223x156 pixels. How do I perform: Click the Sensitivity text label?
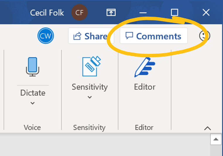coord(90,87)
